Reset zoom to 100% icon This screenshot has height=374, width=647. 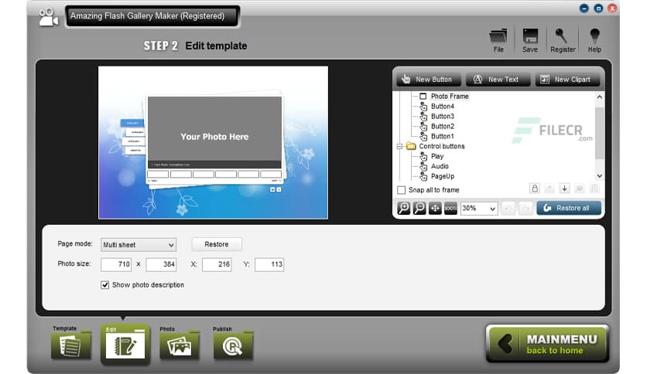click(450, 208)
